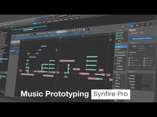Collapse the Global parameter group
The width and height of the screenshot is (157, 117).
[117, 30]
